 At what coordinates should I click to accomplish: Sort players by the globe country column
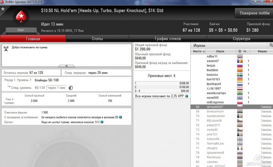point(240,51)
